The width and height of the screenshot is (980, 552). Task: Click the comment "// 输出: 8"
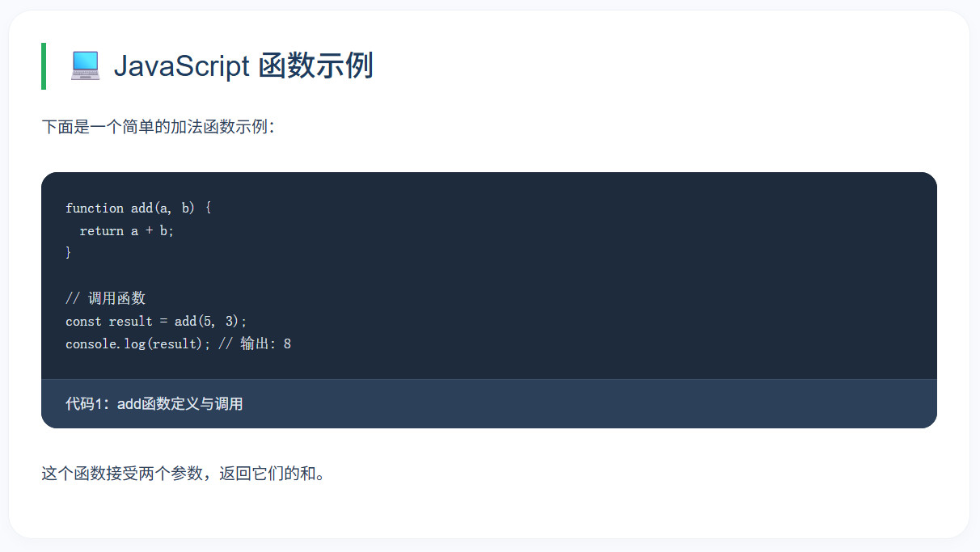coord(255,343)
